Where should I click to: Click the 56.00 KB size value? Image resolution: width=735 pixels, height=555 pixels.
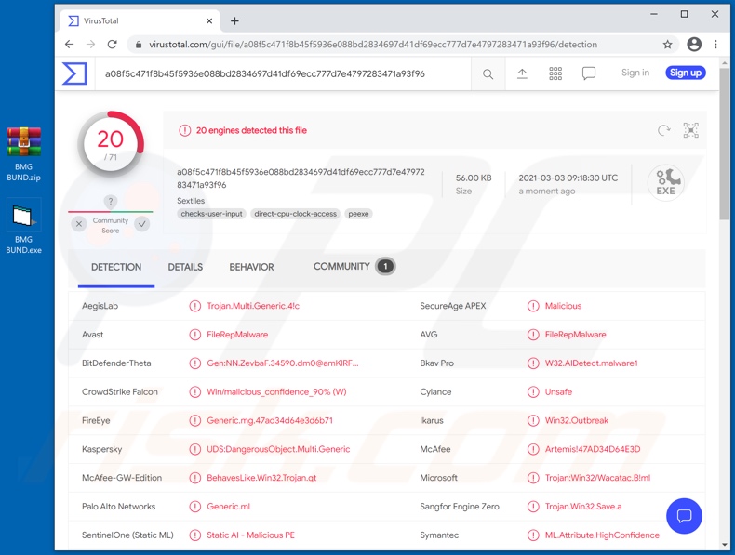tap(474, 178)
